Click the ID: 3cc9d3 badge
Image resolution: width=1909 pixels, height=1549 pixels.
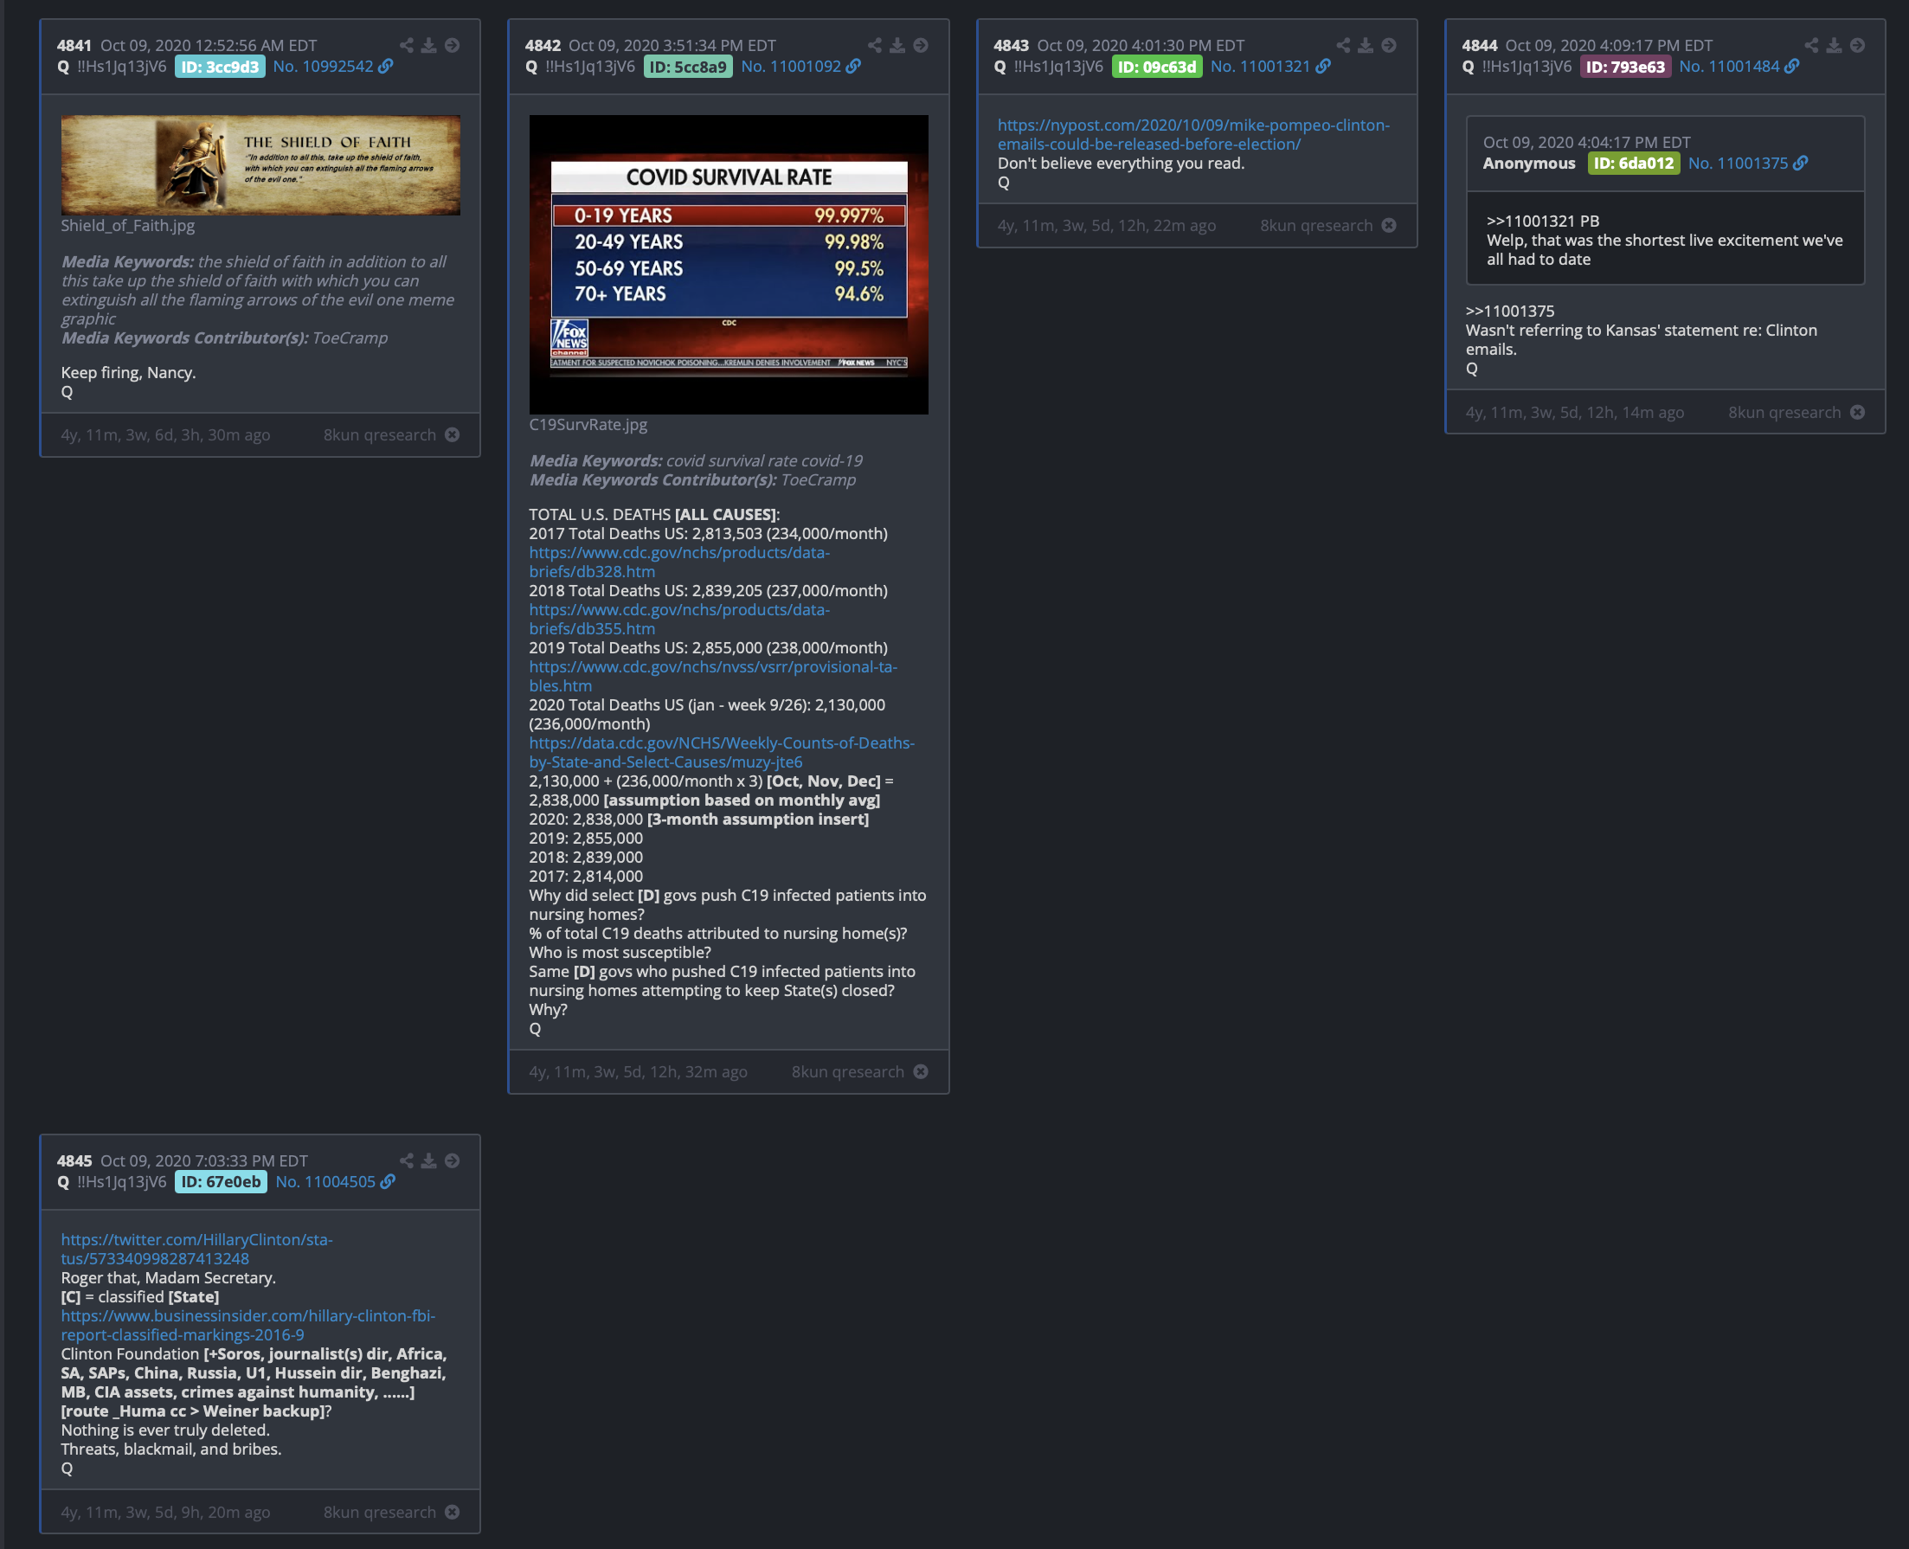(220, 67)
